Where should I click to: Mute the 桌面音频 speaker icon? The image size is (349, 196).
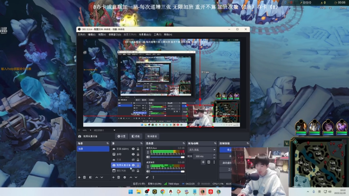pos(148,171)
